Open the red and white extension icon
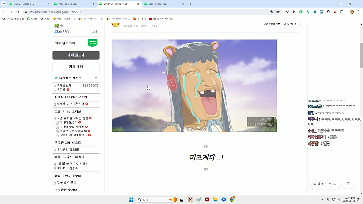The height and width of the screenshot is (204, 363). coord(335,12)
